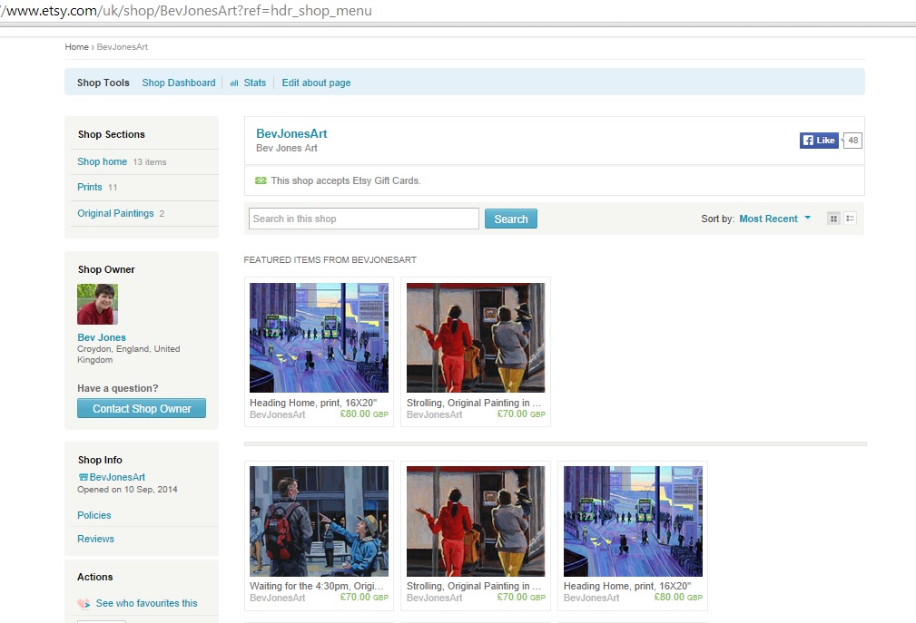Click the heart favourites icon
916x623 pixels.
pos(84,604)
